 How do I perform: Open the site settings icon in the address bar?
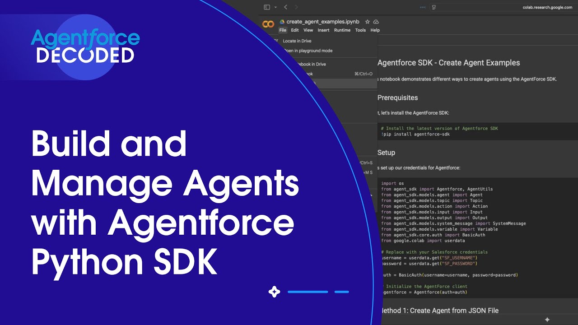[x=434, y=7]
